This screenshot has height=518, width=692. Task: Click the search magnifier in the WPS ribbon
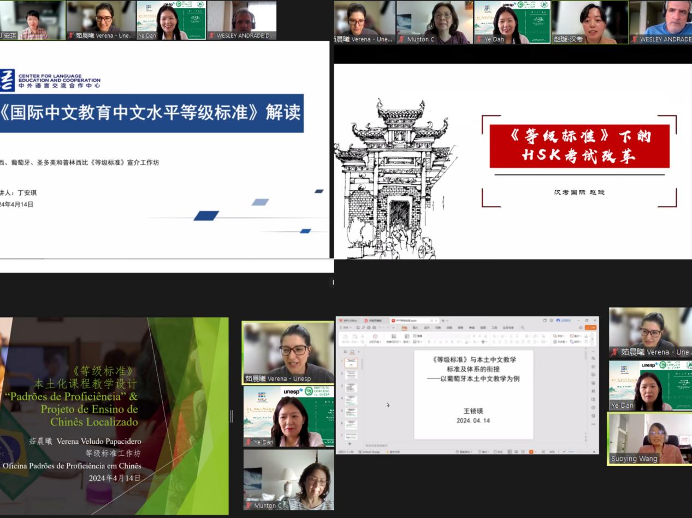pyautogui.click(x=523, y=328)
